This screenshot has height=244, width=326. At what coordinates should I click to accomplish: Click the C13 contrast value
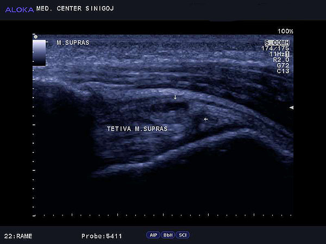(283, 71)
